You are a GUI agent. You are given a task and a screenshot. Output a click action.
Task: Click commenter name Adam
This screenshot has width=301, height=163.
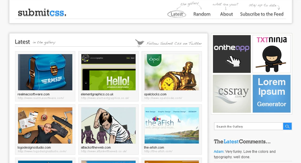click(x=219, y=151)
